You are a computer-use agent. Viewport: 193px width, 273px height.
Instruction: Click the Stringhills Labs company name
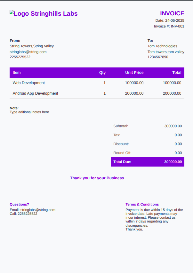click(54, 13)
